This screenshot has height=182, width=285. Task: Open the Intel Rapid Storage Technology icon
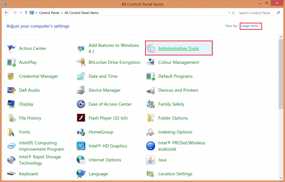pos(11,160)
